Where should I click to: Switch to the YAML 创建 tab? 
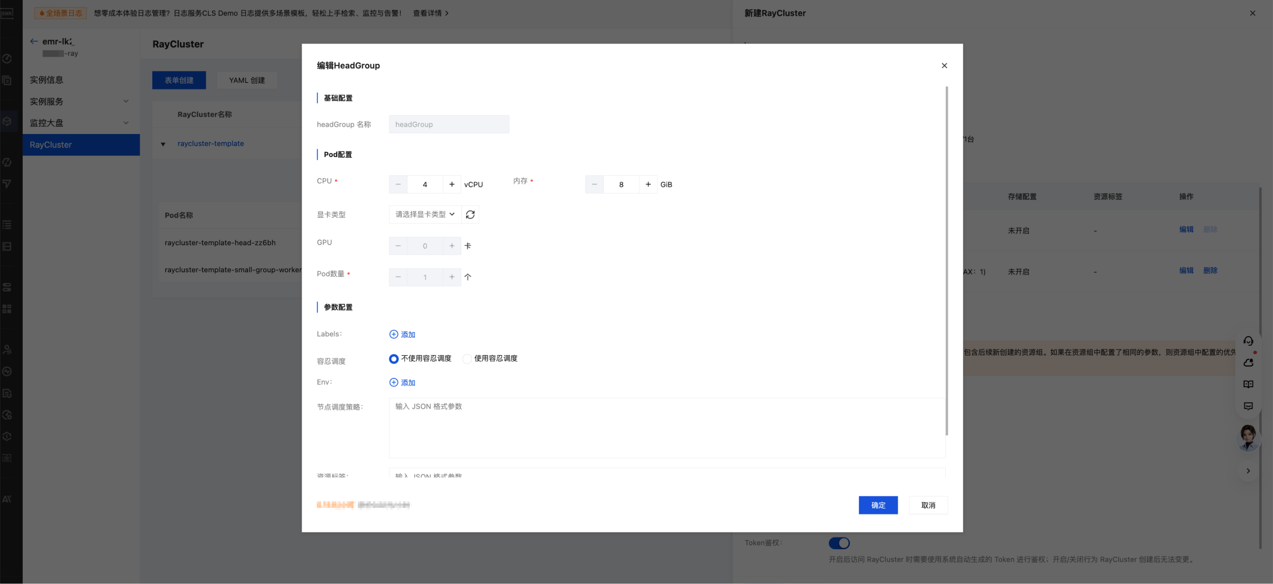pos(247,80)
